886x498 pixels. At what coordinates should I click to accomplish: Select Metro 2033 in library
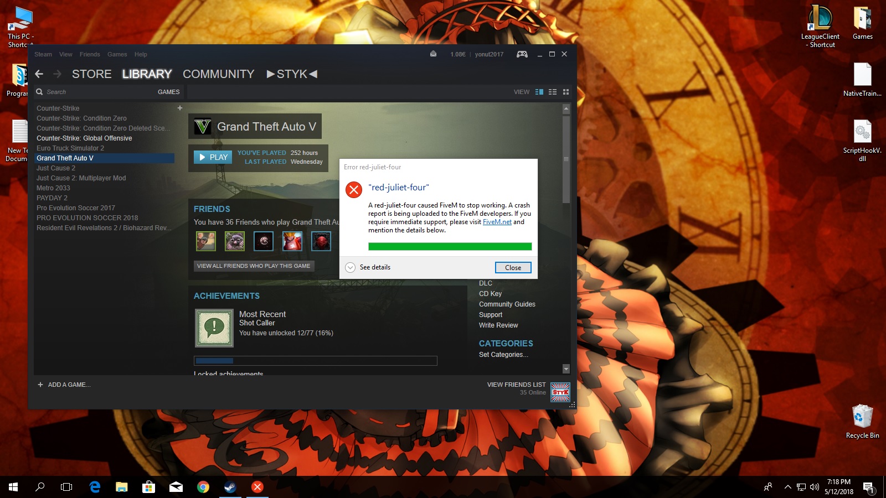pos(53,188)
